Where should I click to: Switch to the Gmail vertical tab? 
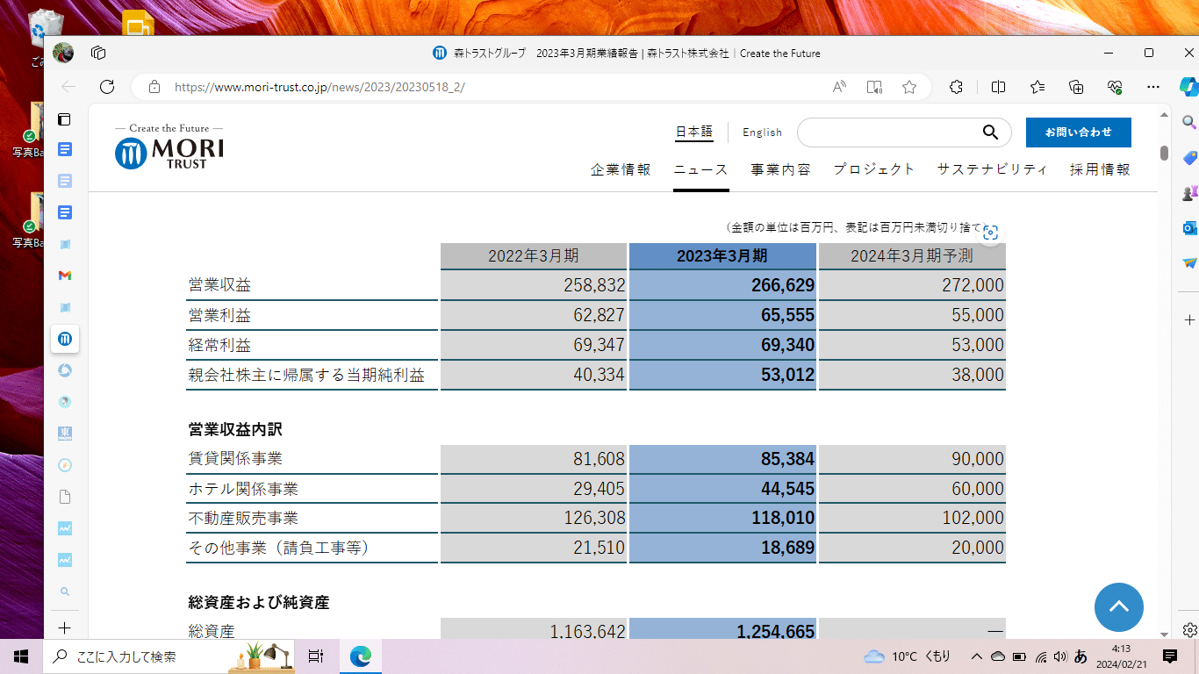pyautogui.click(x=64, y=276)
